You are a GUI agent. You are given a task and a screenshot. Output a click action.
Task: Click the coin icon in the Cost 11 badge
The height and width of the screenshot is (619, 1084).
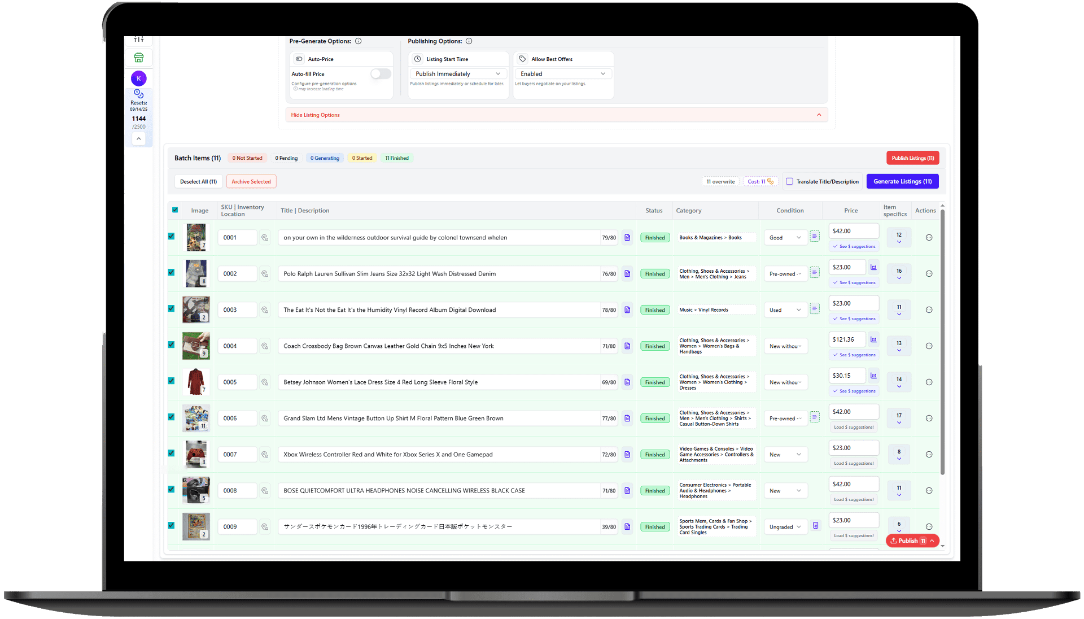pos(770,181)
